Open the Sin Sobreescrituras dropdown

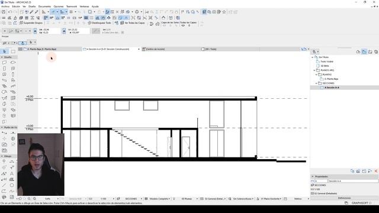pyautogui.click(x=253, y=199)
